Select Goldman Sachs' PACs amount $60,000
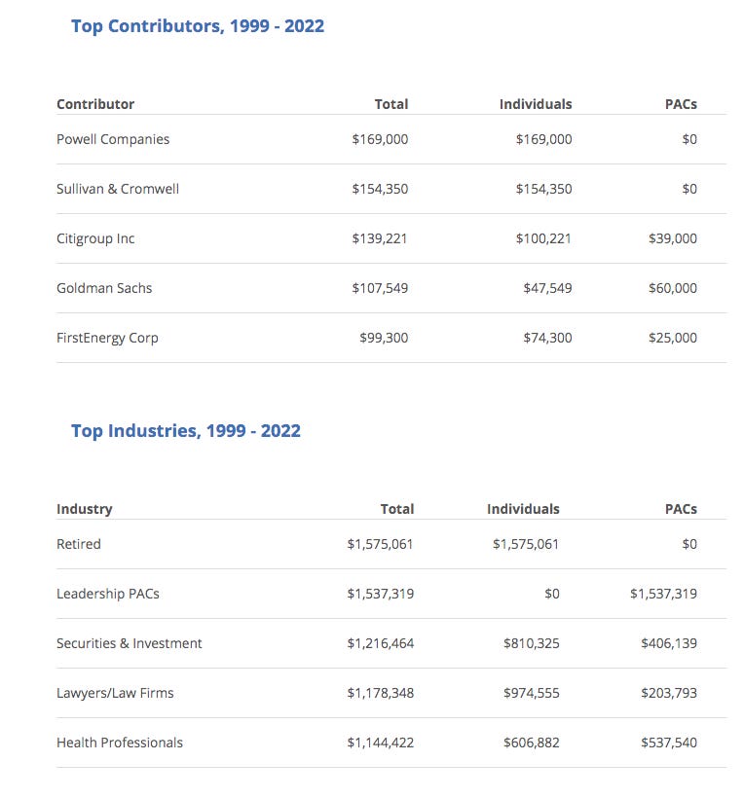 tap(673, 288)
